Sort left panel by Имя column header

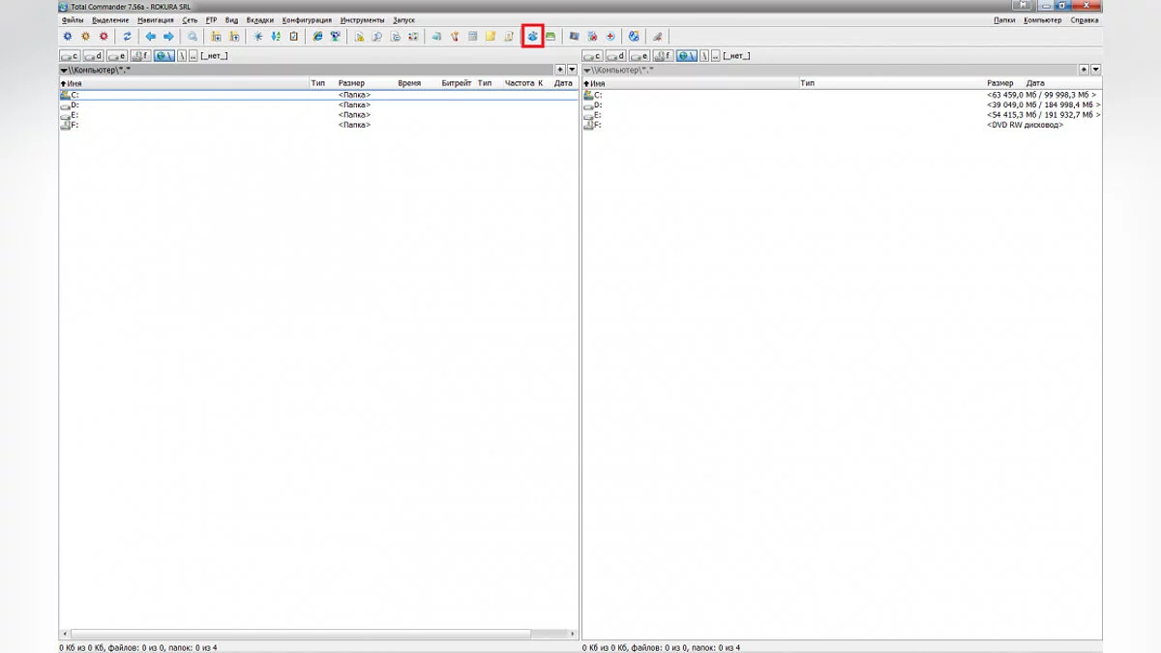pos(74,84)
